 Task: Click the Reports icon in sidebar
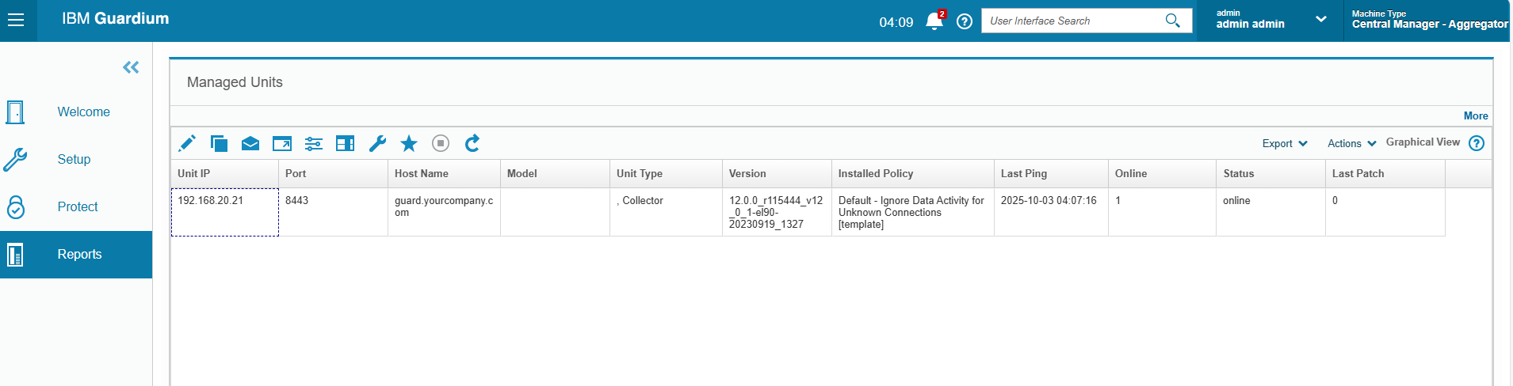[15, 255]
